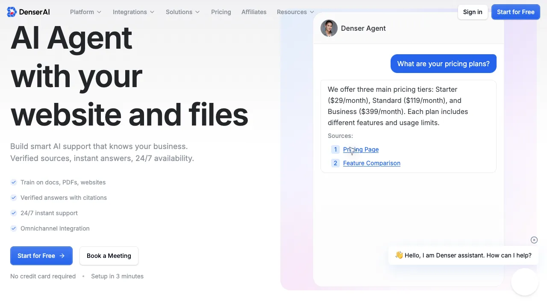Click the hero Start for Free button

pyautogui.click(x=41, y=256)
